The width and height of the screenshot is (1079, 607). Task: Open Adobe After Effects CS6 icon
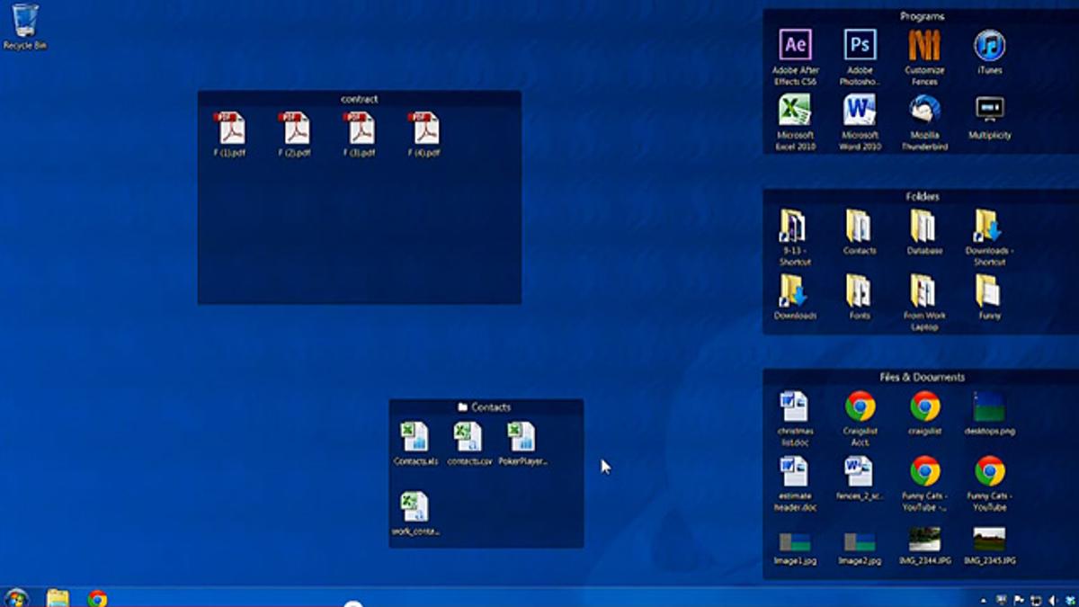pyautogui.click(x=795, y=46)
